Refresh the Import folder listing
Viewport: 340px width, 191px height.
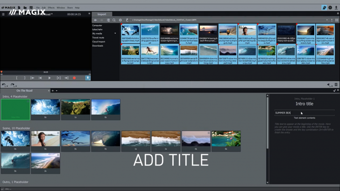tap(127, 20)
